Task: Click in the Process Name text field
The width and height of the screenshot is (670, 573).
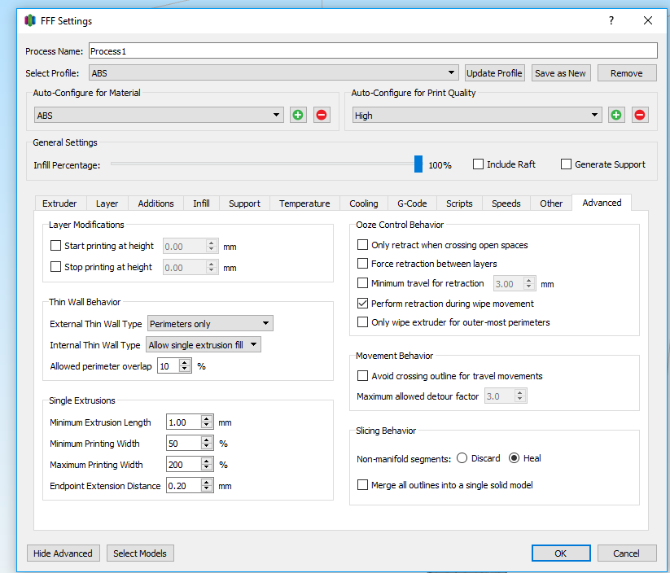Action: (373, 50)
